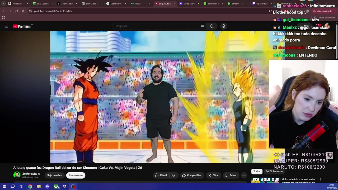The height and width of the screenshot is (190, 338).
Task: Open File Explorer from taskbar
Action: click(39, 187)
